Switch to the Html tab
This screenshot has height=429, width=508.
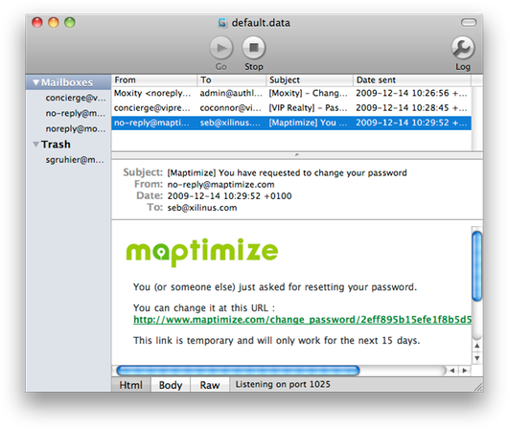[131, 385]
